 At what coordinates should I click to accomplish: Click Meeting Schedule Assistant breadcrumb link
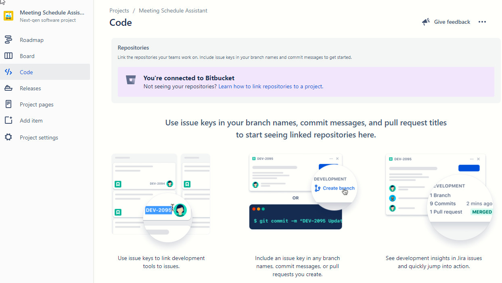click(x=173, y=11)
